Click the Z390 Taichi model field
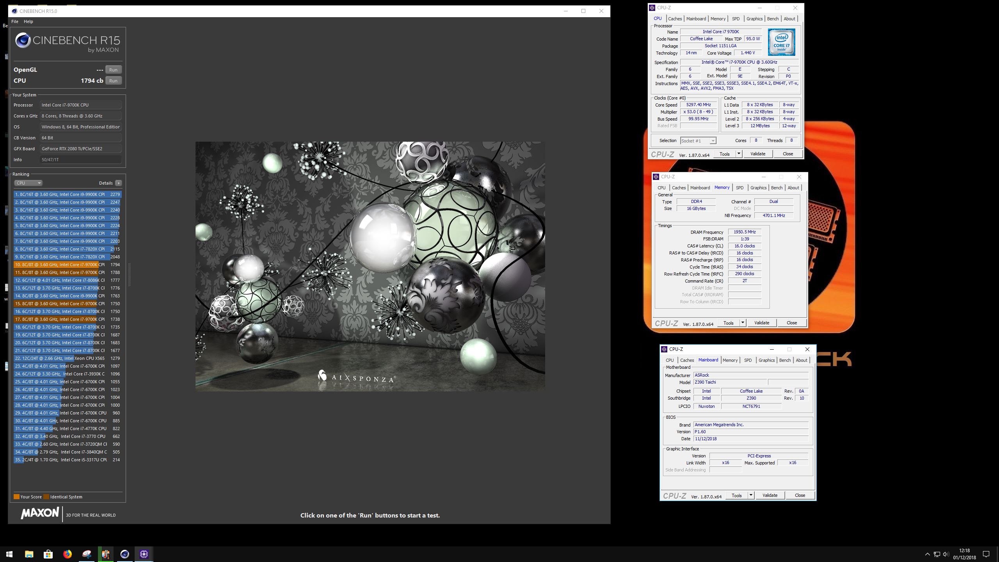The image size is (999, 562). 730,382
